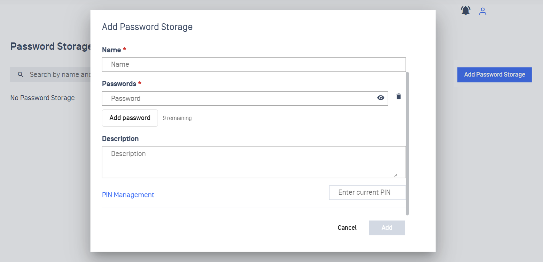Click the search magnifier icon
The height and width of the screenshot is (262, 543).
(21, 74)
